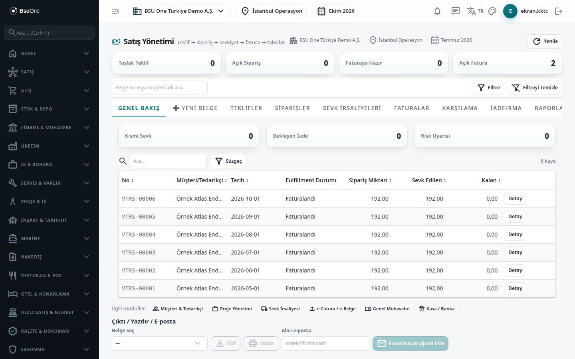The height and width of the screenshot is (359, 575).
Task: Open the messages chat icon
Action: (456, 11)
